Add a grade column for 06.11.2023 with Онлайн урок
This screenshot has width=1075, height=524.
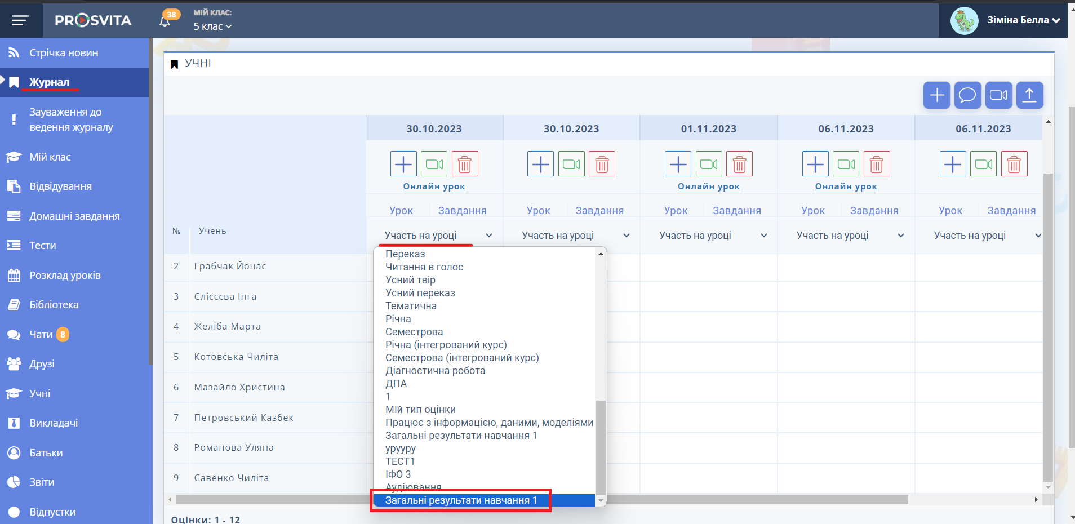[x=815, y=164]
